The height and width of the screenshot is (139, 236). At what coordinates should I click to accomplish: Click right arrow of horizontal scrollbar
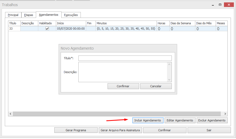(x=225, y=114)
